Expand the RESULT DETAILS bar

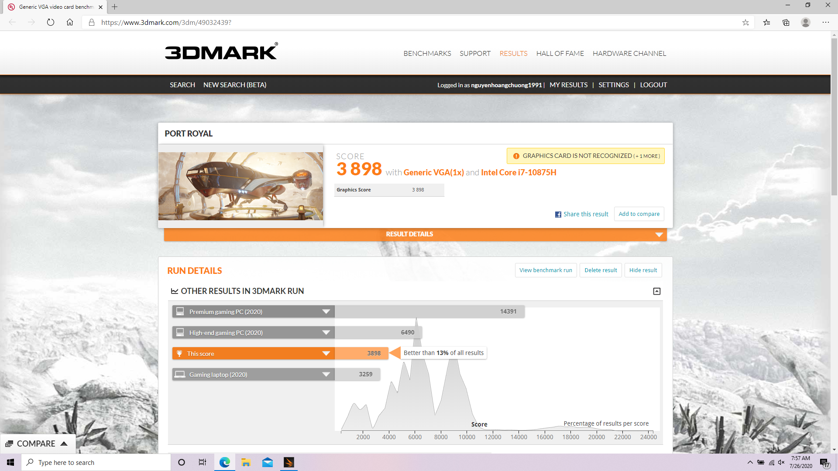(415, 234)
